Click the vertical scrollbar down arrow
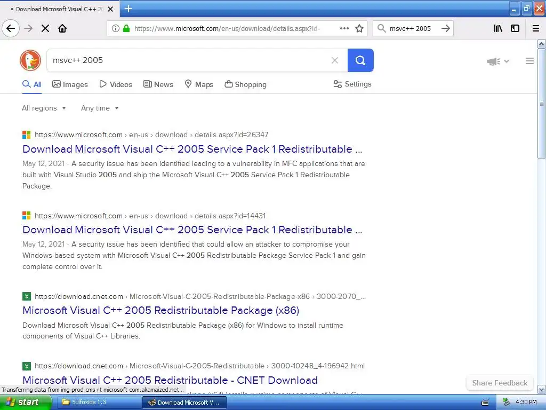Viewport: 546px width, 410px height. pyautogui.click(x=541, y=389)
